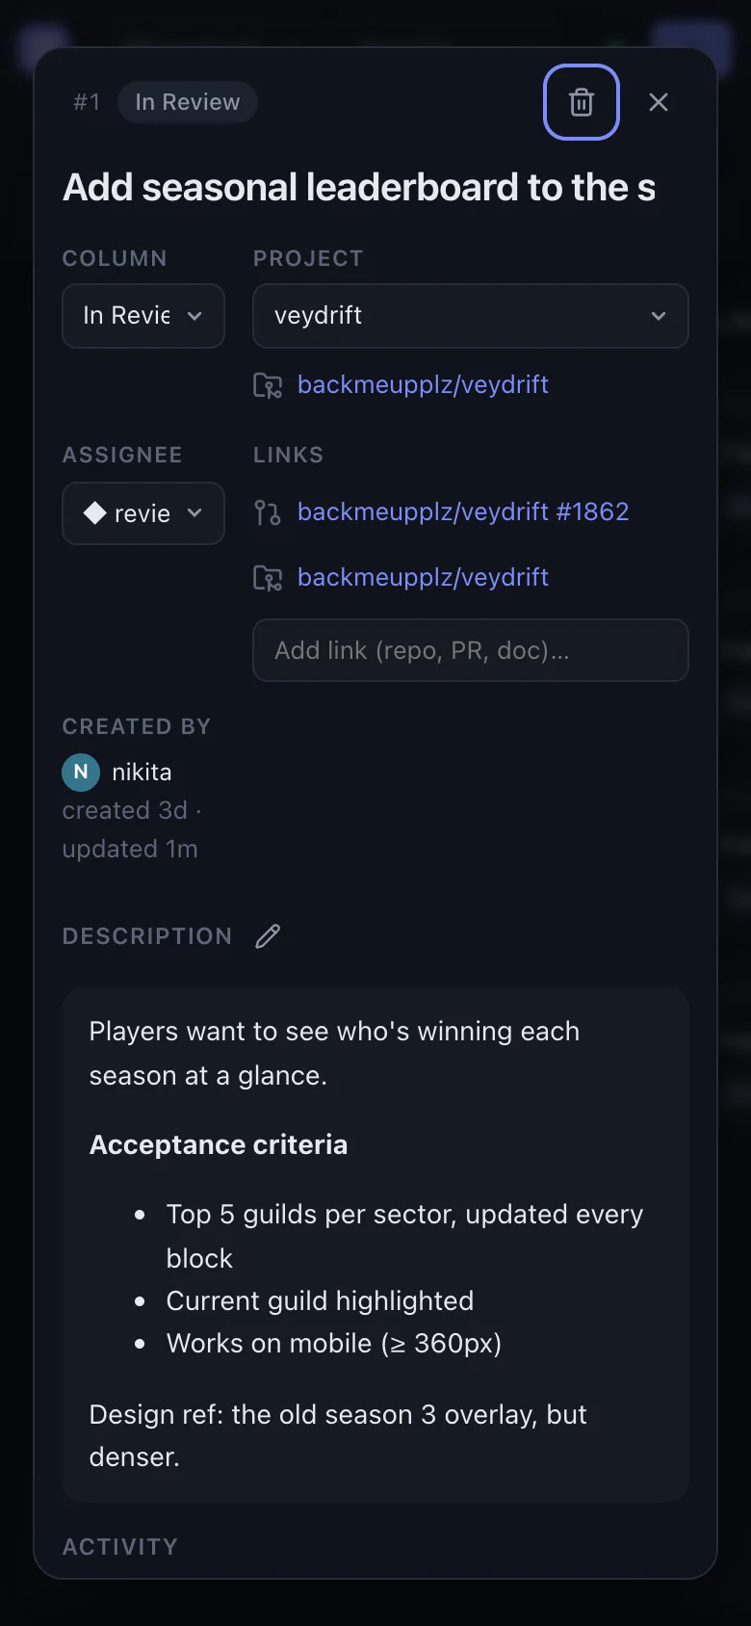The image size is (751, 1626).
Task: Open the Assignee dropdown
Action: [x=143, y=513]
